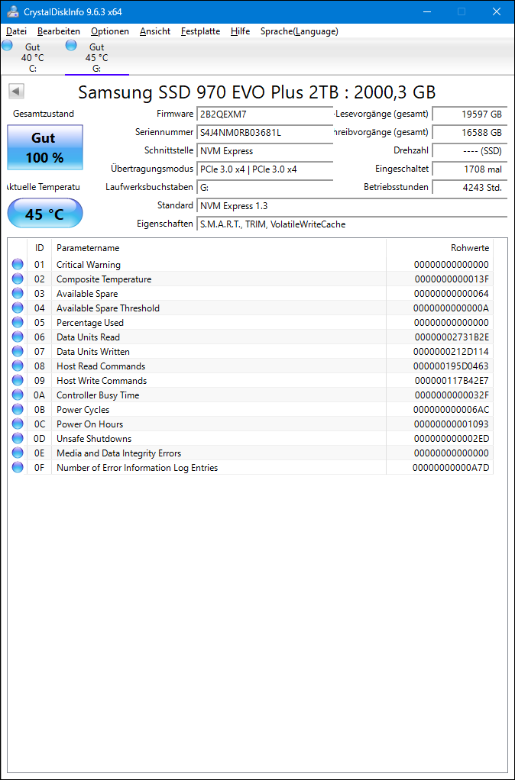
Task: Click the Laufwerksbuchstaben field G:
Action: tap(264, 188)
